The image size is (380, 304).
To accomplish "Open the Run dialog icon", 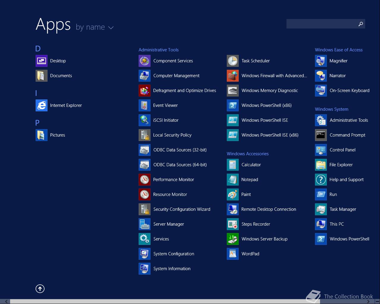I will (x=321, y=194).
